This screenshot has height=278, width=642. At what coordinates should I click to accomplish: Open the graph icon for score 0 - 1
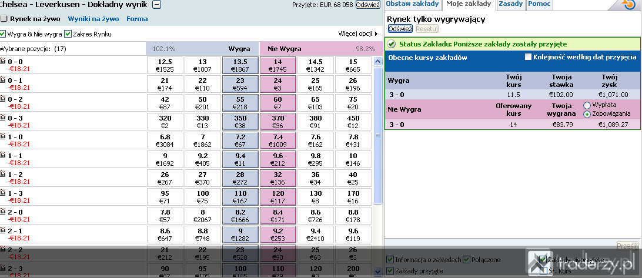3,80
